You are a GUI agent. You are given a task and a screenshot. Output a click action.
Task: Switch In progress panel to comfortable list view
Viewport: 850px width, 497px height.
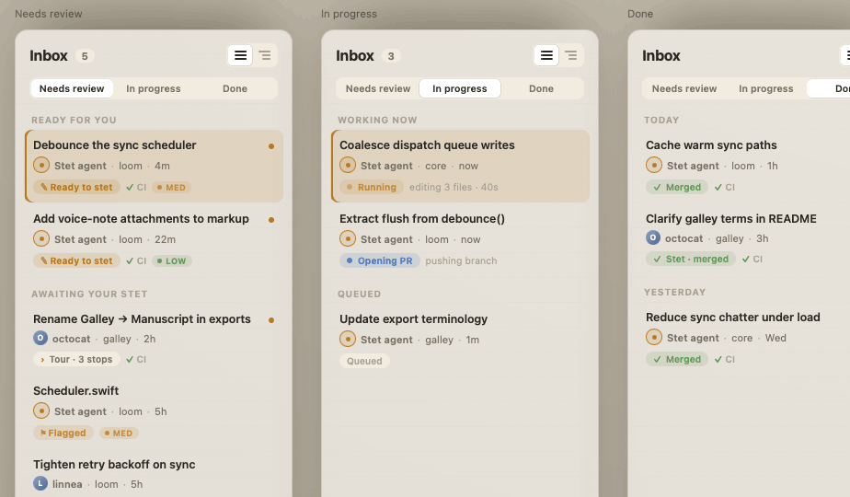(x=546, y=55)
